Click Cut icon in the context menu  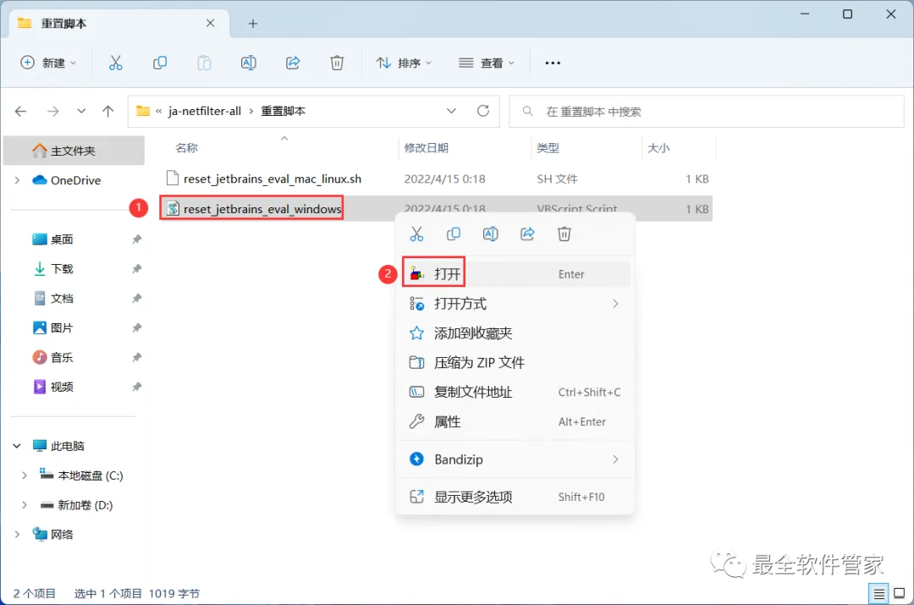pos(416,234)
